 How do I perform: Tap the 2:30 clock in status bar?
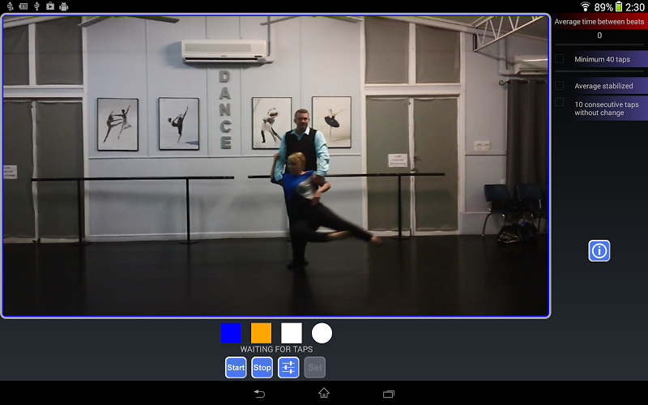tap(634, 6)
